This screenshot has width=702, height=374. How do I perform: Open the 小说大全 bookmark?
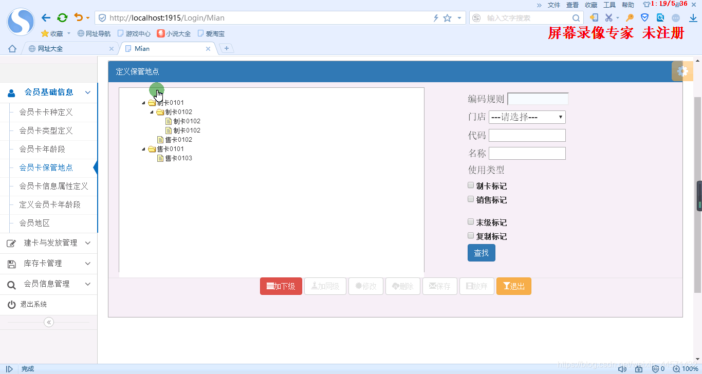(x=174, y=33)
